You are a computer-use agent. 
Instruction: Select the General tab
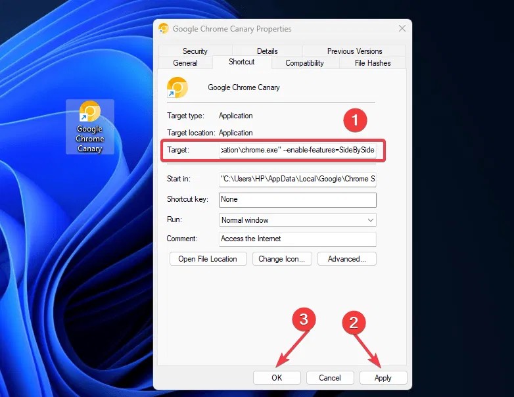click(x=185, y=63)
